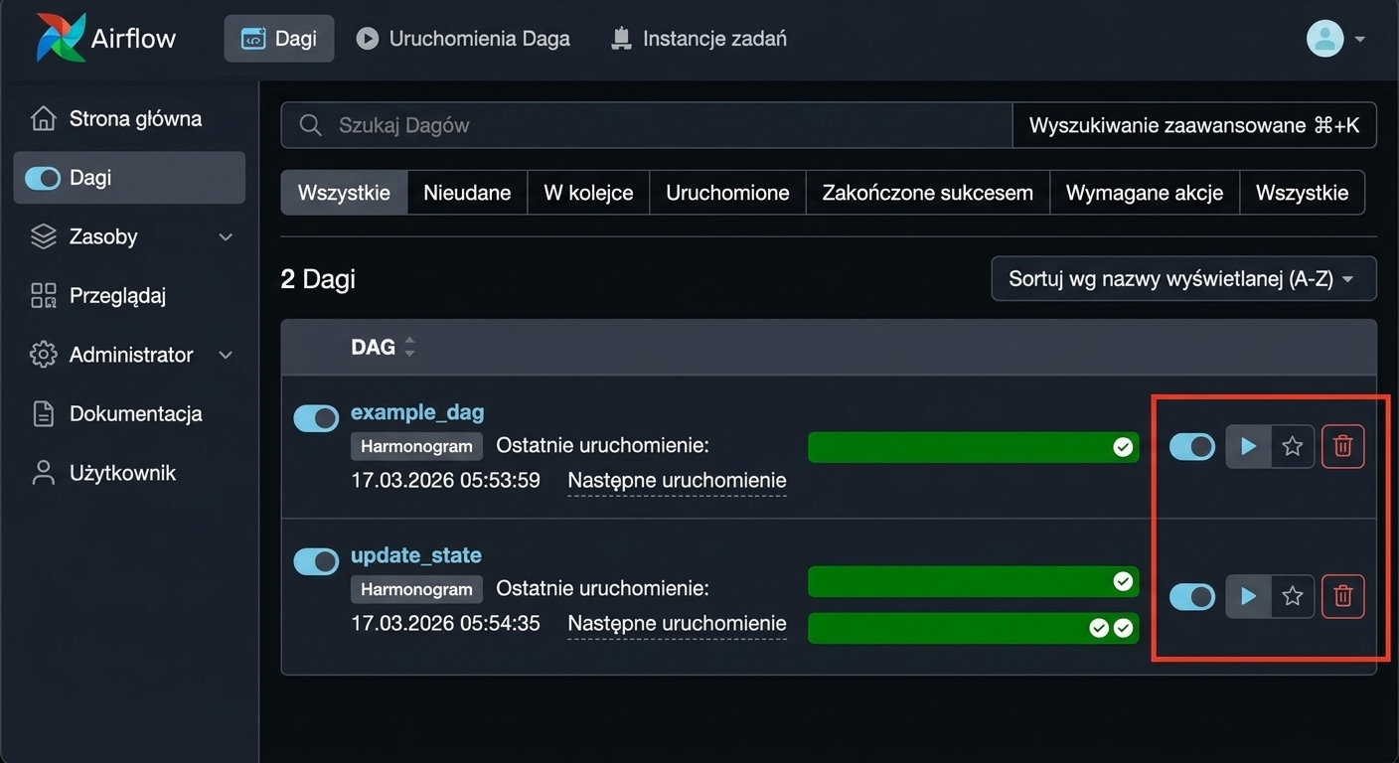Open the example_dag link
The height and width of the screenshot is (763, 1399).
click(x=417, y=411)
